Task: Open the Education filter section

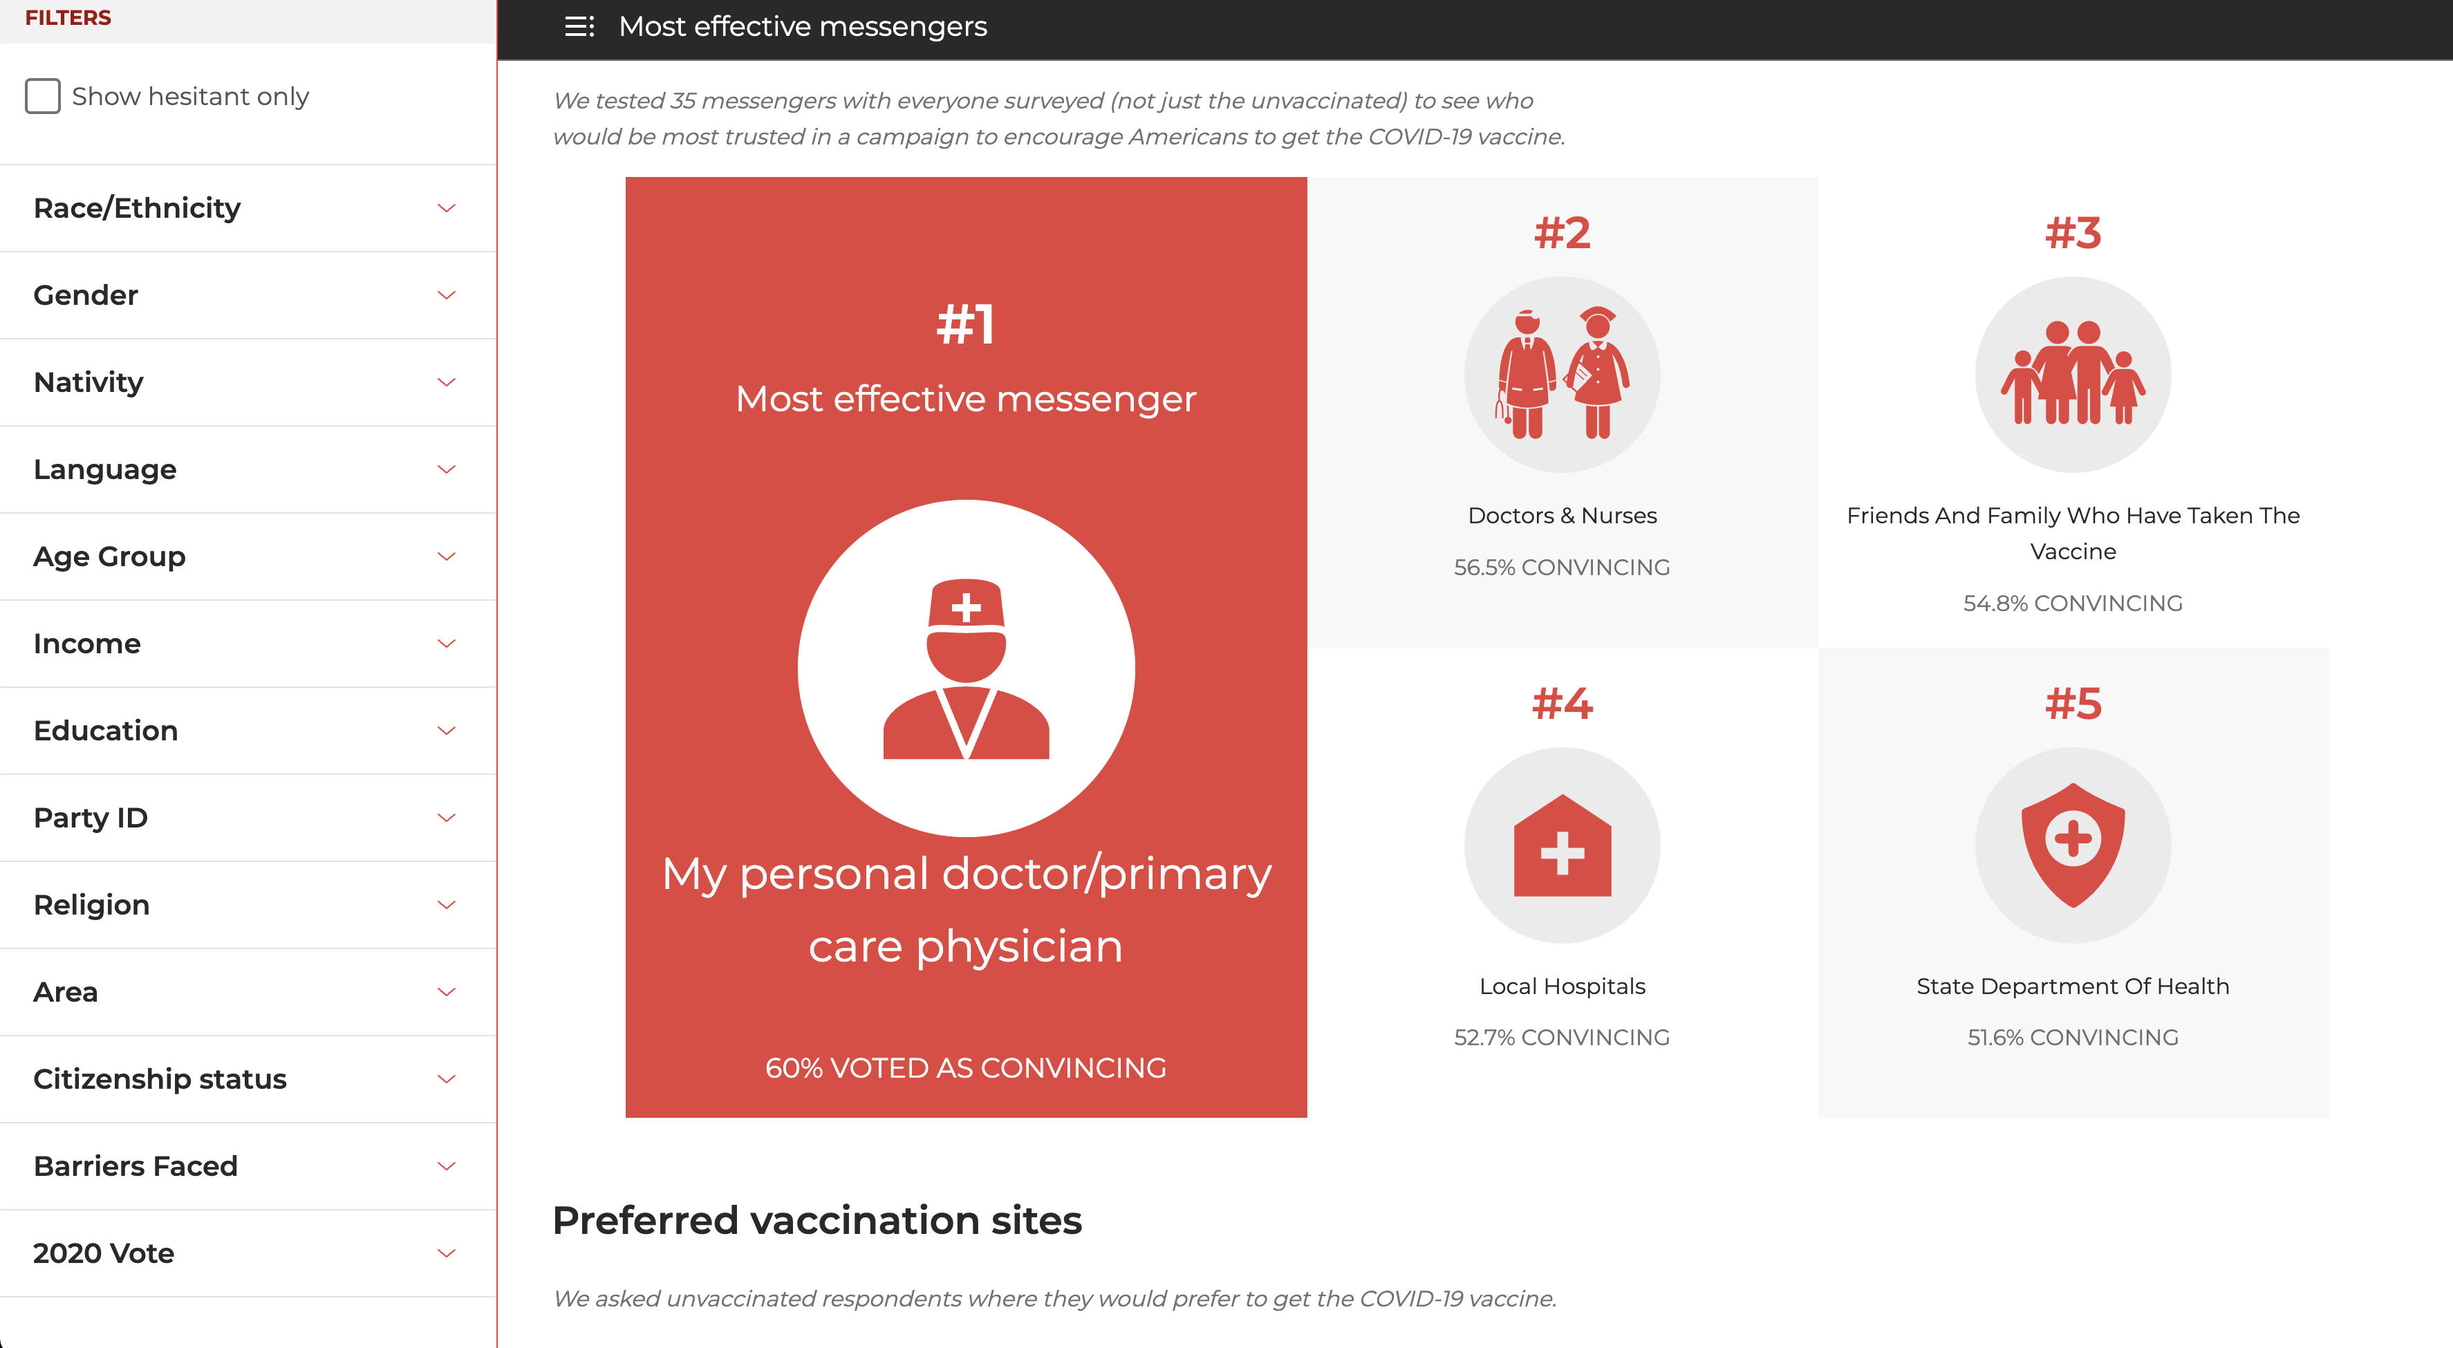Action: (248, 731)
